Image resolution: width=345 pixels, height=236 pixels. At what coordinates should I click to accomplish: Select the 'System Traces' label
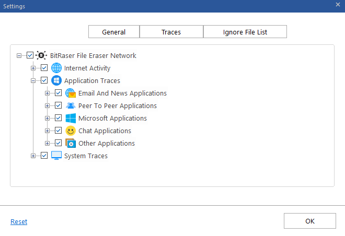pyautogui.click(x=86, y=156)
